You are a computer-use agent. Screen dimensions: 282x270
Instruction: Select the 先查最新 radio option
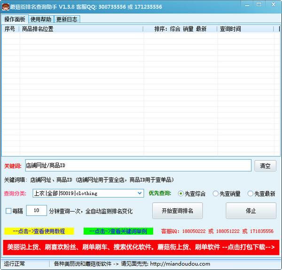tap(251, 194)
